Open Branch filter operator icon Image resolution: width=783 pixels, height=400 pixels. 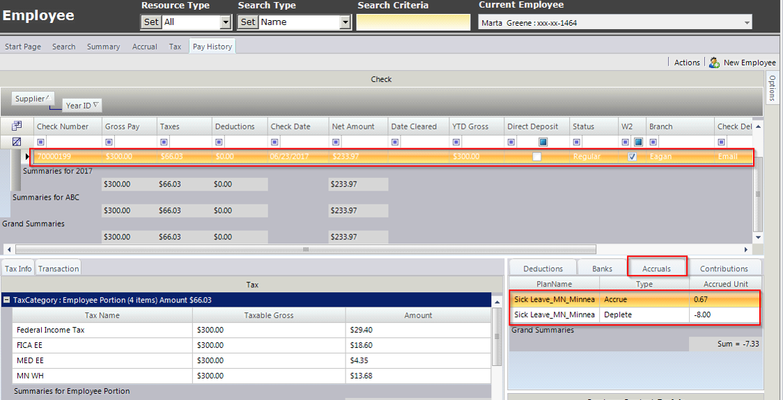[x=653, y=142]
